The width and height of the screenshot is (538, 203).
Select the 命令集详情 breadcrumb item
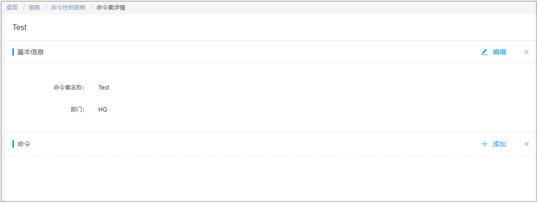pos(111,8)
